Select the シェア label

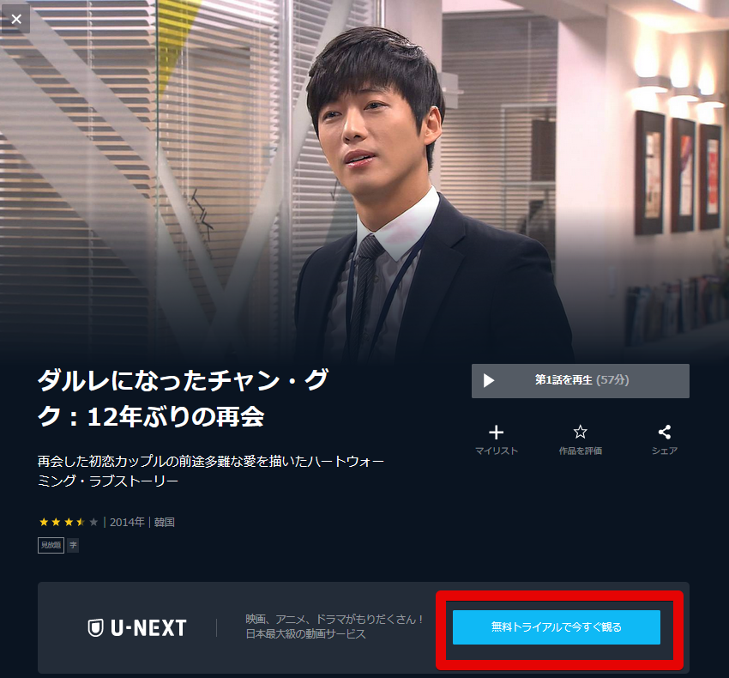pos(665,451)
